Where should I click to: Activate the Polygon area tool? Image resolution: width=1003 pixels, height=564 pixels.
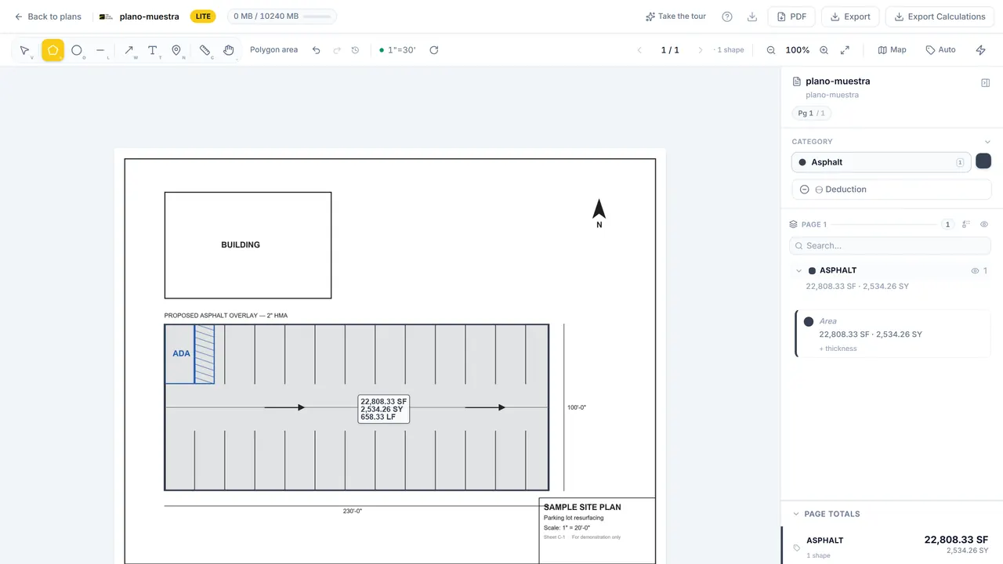53,50
